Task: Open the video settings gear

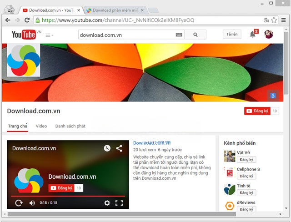Action: point(107,203)
